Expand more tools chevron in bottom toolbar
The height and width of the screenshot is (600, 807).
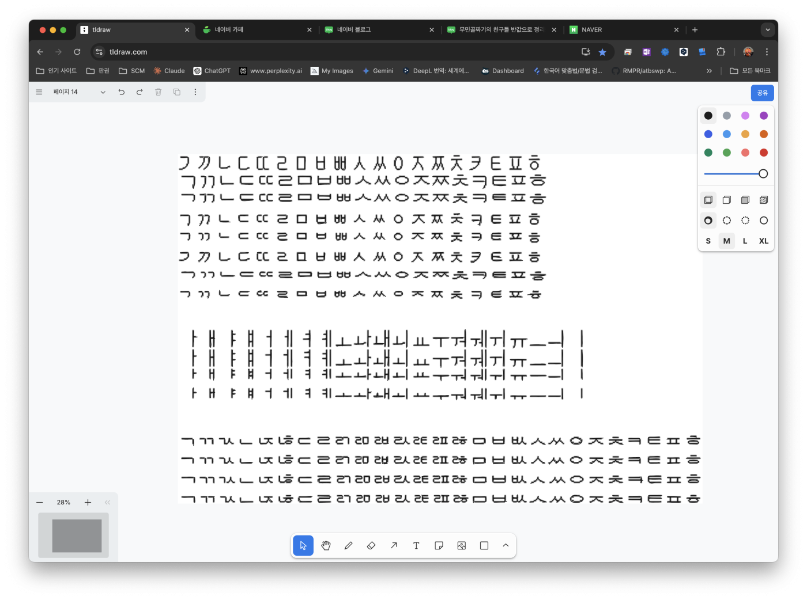[506, 546]
